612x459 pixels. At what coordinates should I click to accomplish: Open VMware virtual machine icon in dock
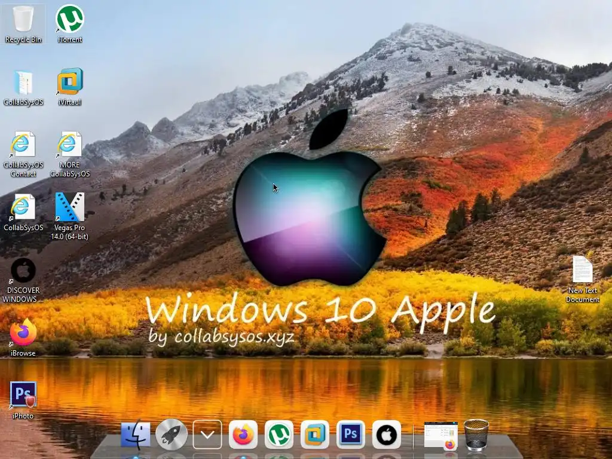point(314,434)
